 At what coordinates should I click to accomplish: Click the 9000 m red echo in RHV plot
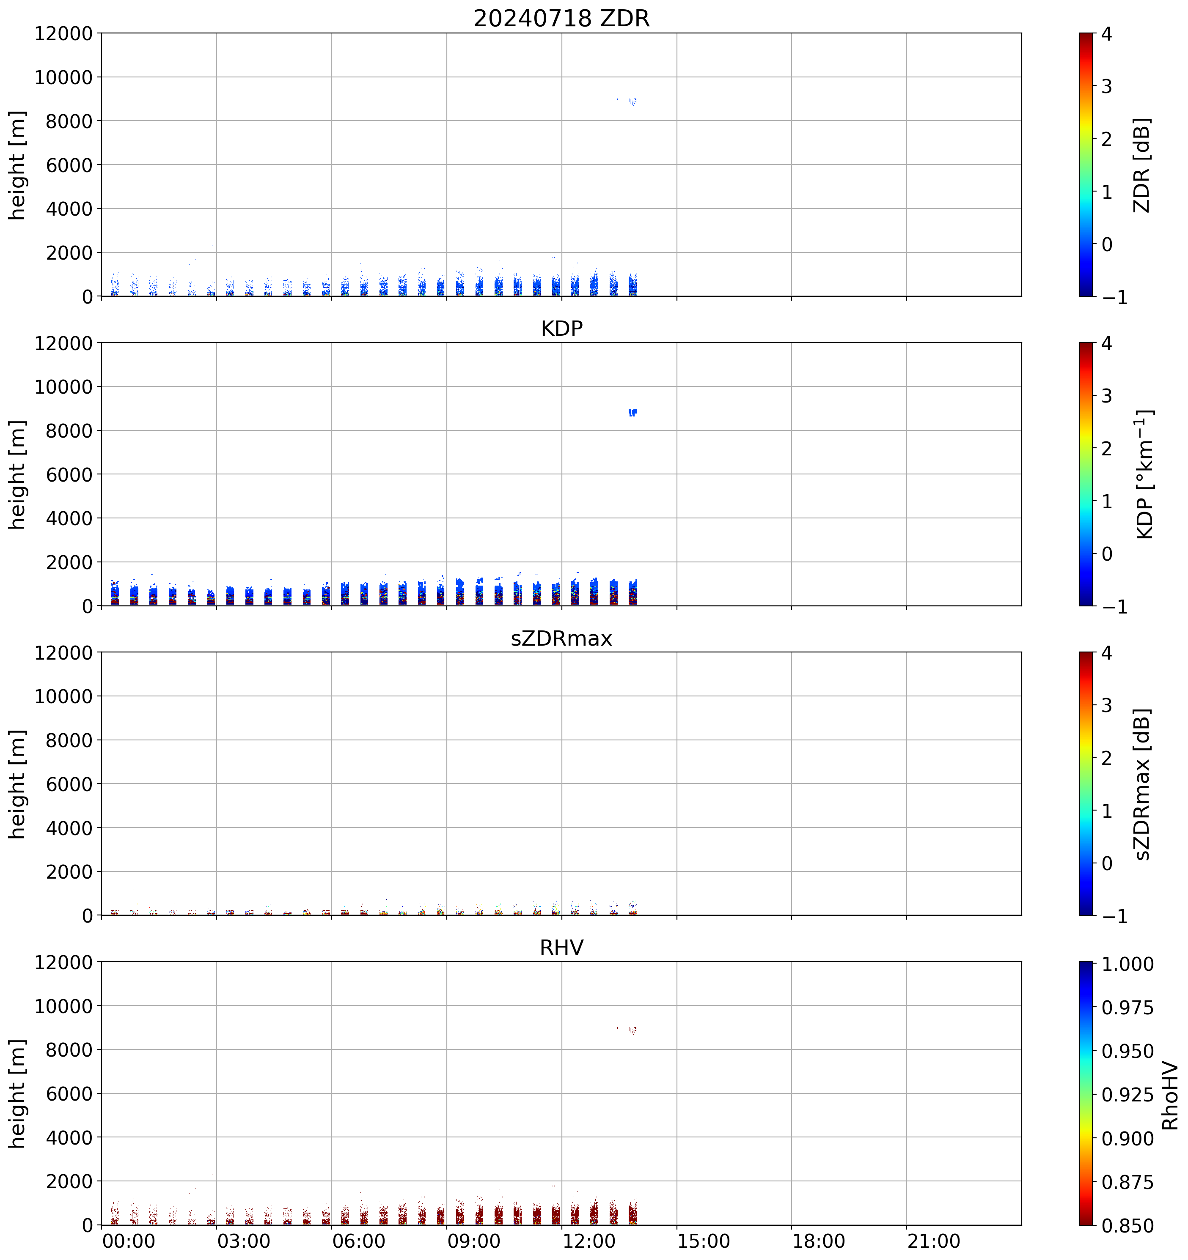632,1030
